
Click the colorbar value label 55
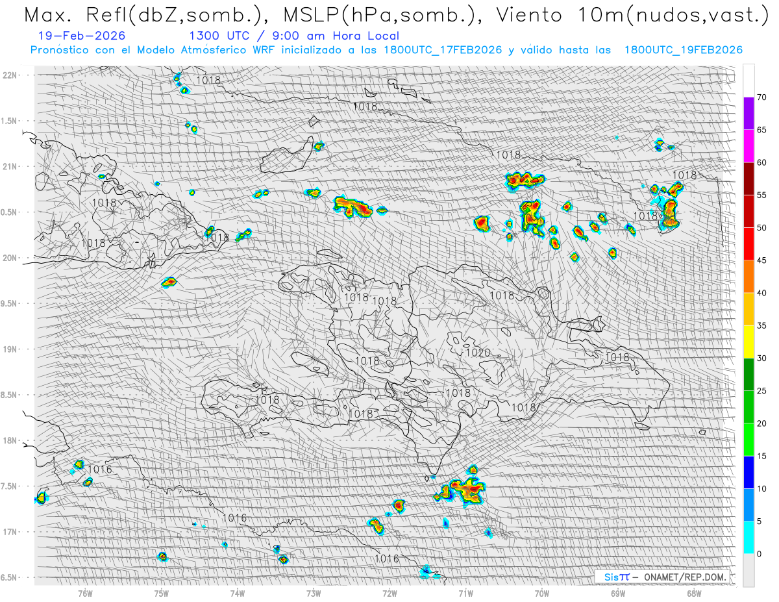pyautogui.click(x=761, y=195)
